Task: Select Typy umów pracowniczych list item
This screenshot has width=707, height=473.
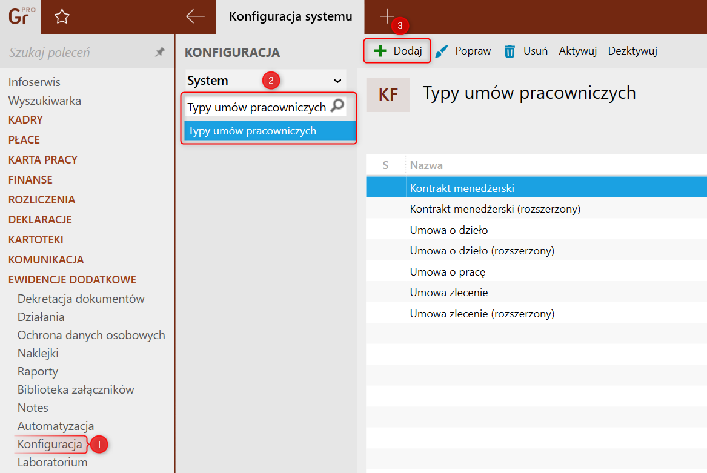Action: click(x=270, y=131)
